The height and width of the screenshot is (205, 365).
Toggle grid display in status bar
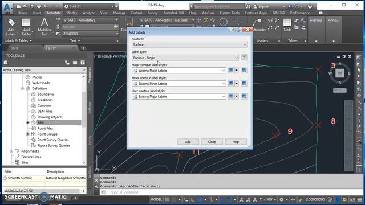click(x=167, y=200)
